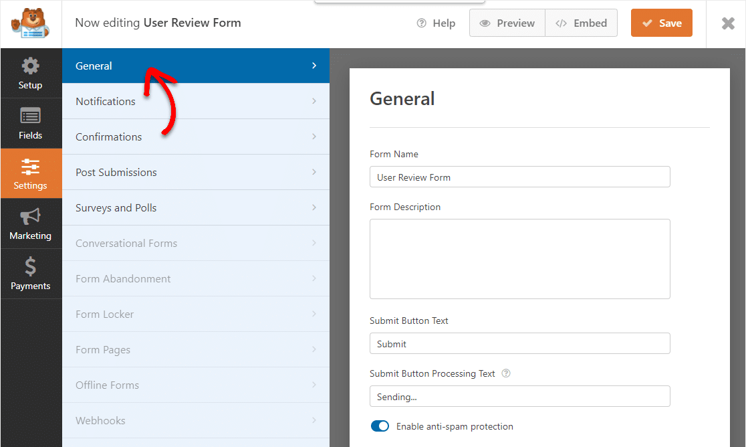Screen dimensions: 746x447
Task: Click into the Submit Button Processing Text field
Action: pyautogui.click(x=519, y=397)
